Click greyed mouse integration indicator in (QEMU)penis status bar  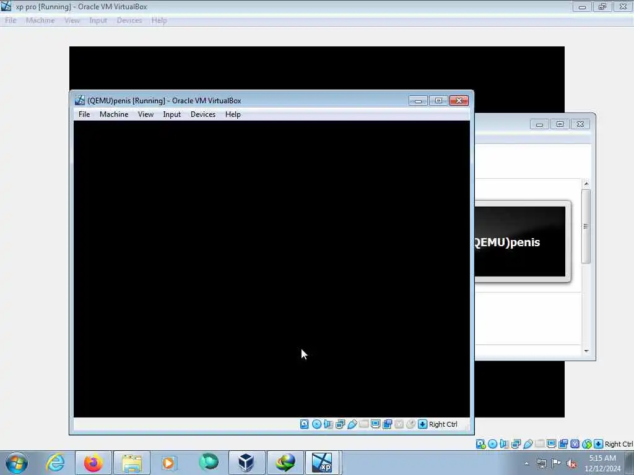point(411,424)
